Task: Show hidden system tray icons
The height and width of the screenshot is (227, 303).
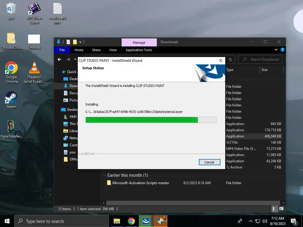Action: pyautogui.click(x=250, y=221)
